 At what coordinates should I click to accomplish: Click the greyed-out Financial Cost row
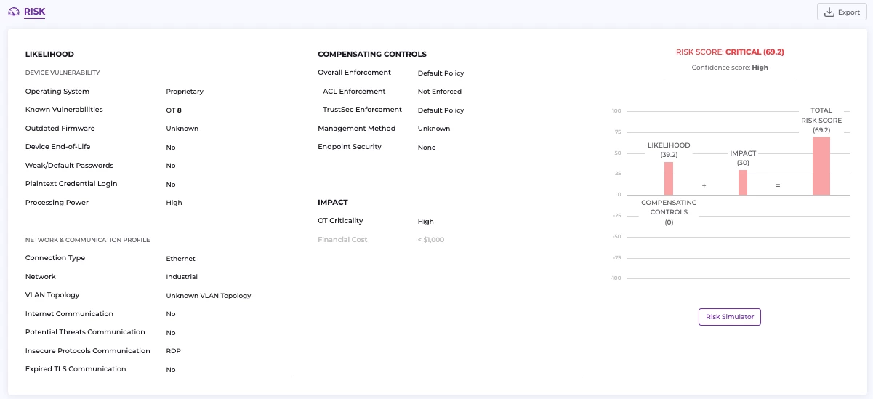click(x=342, y=240)
